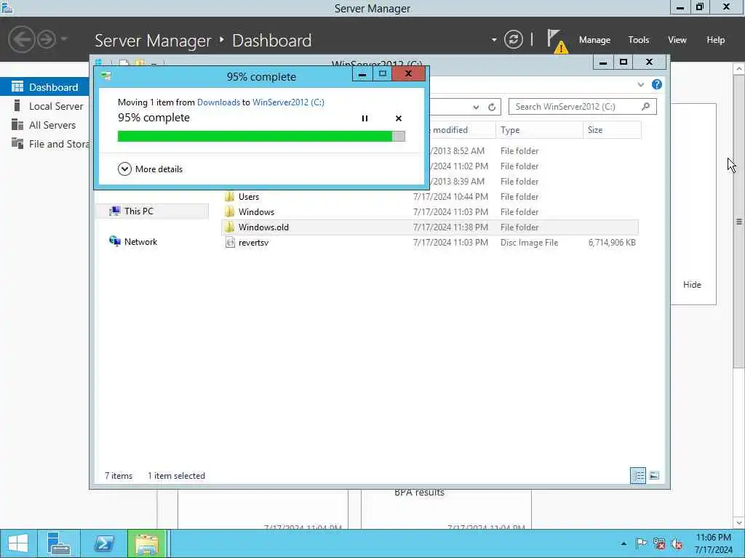
Task: Open Server Manager from the taskbar
Action: click(59, 543)
